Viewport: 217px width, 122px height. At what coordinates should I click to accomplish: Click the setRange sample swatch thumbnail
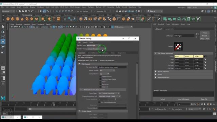point(178,46)
